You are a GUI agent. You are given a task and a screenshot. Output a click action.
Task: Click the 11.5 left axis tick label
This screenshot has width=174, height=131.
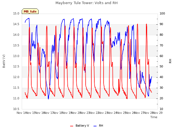pyautogui.click(x=16, y=88)
